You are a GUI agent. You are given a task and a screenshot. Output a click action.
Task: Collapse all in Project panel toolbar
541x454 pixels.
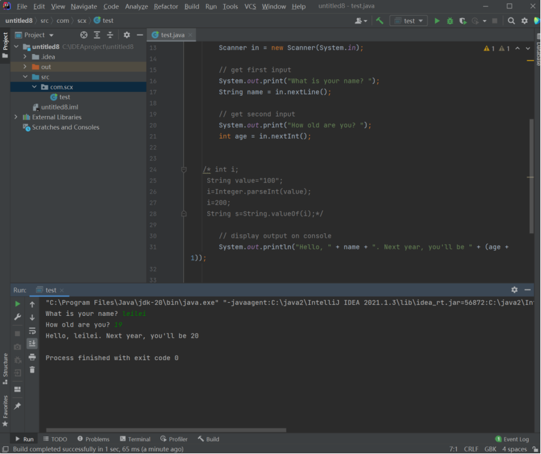[x=110, y=35]
